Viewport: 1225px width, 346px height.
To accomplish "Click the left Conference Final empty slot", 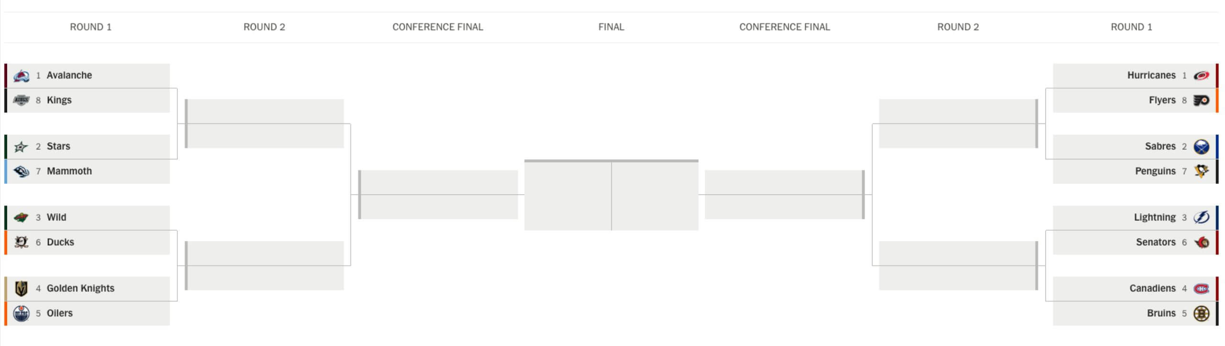I will coord(438,195).
